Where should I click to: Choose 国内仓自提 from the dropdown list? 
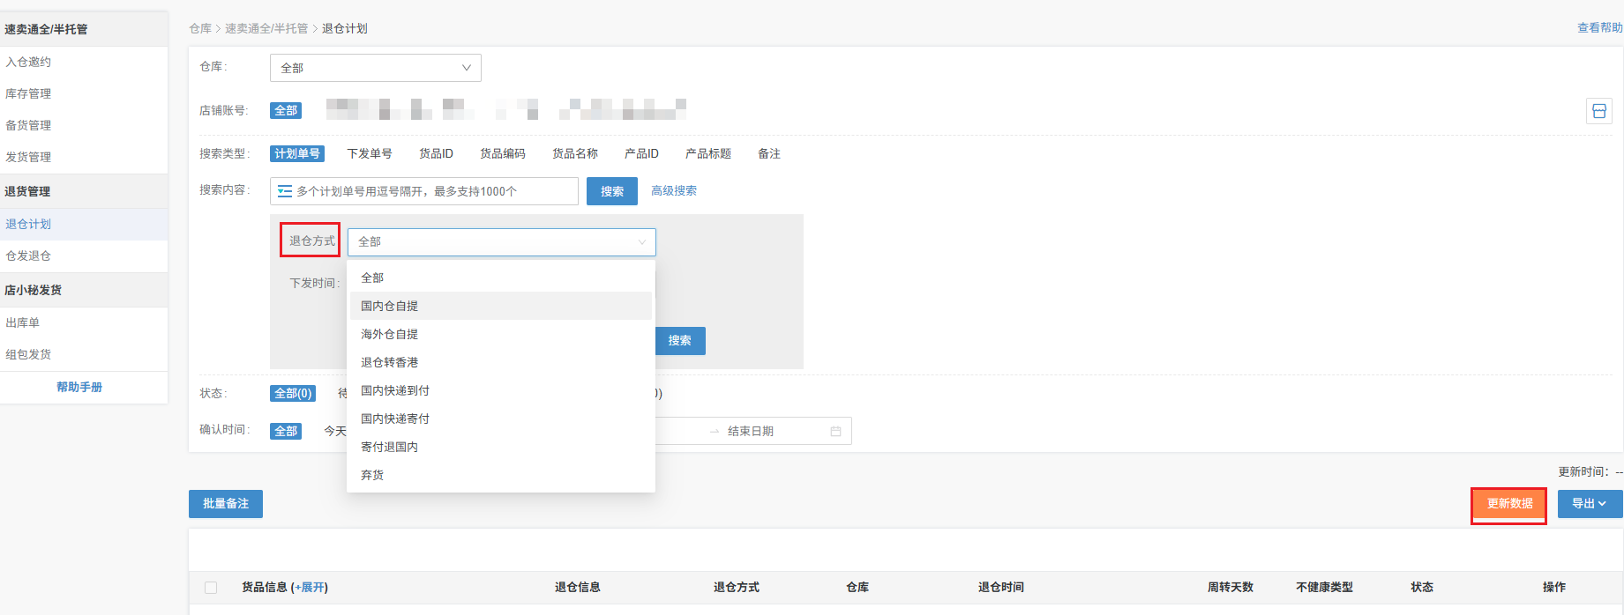389,307
